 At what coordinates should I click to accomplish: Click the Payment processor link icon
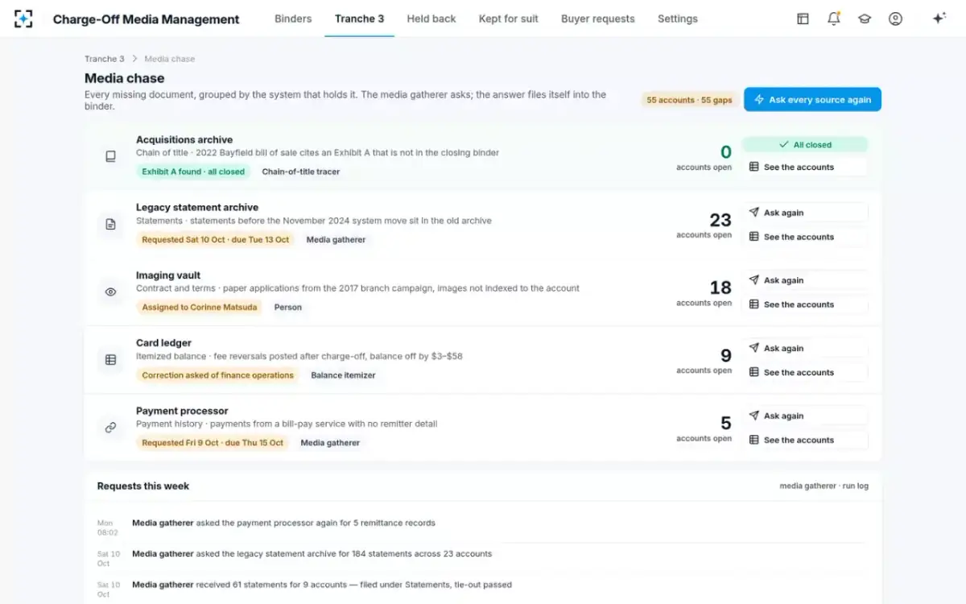pyautogui.click(x=111, y=428)
